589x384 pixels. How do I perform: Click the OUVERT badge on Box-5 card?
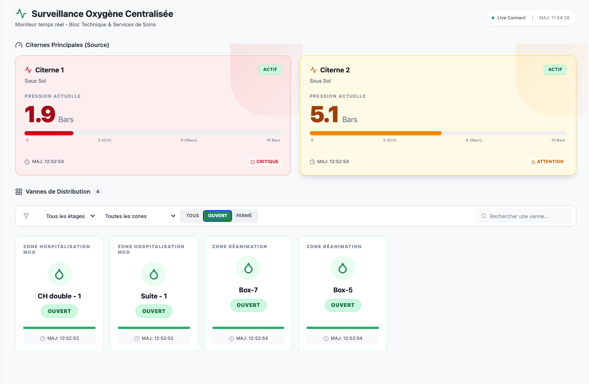(x=343, y=305)
